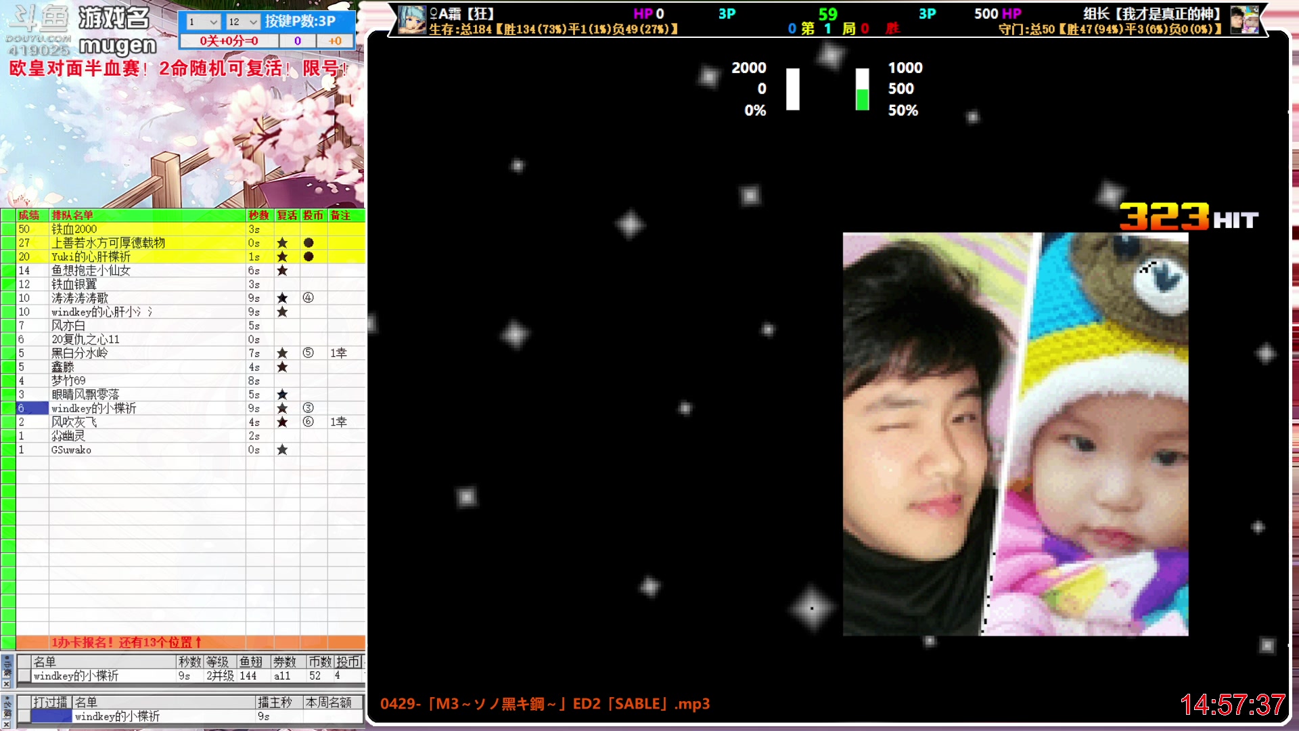Select the 排队名单 column header
1299x731 pixels.
72,215
